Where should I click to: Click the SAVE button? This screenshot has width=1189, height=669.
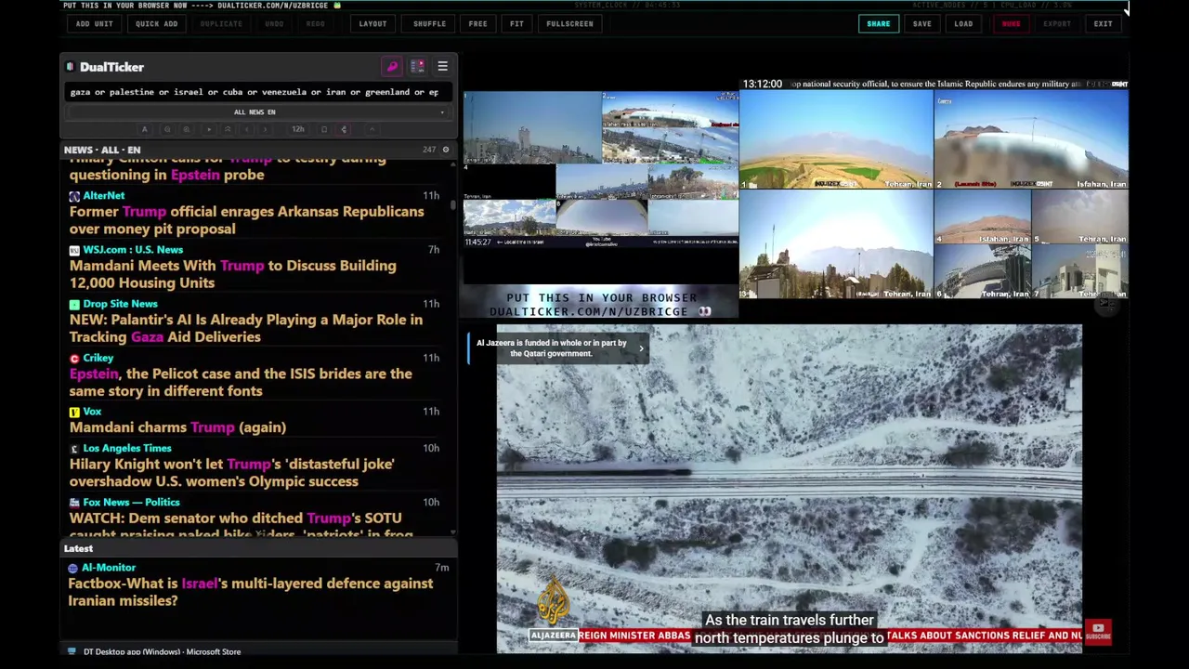(921, 24)
